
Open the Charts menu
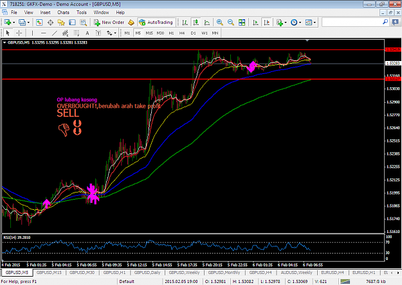[63, 12]
